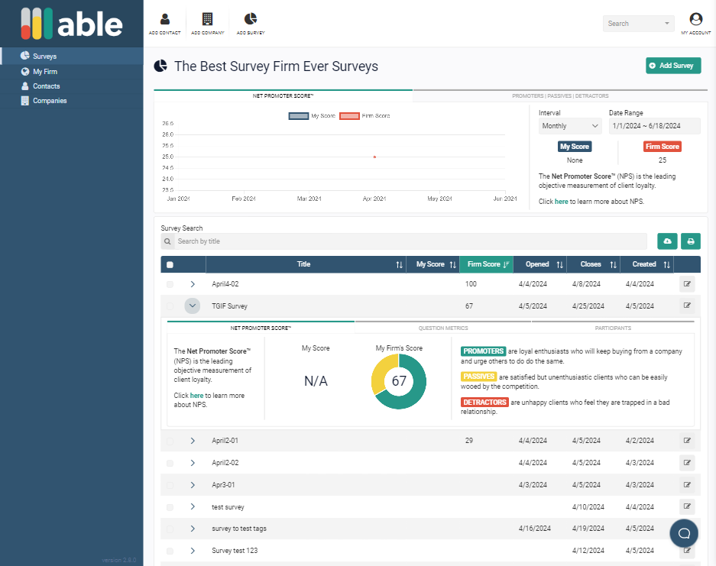Edit the April4-02 survey row

pos(687,284)
